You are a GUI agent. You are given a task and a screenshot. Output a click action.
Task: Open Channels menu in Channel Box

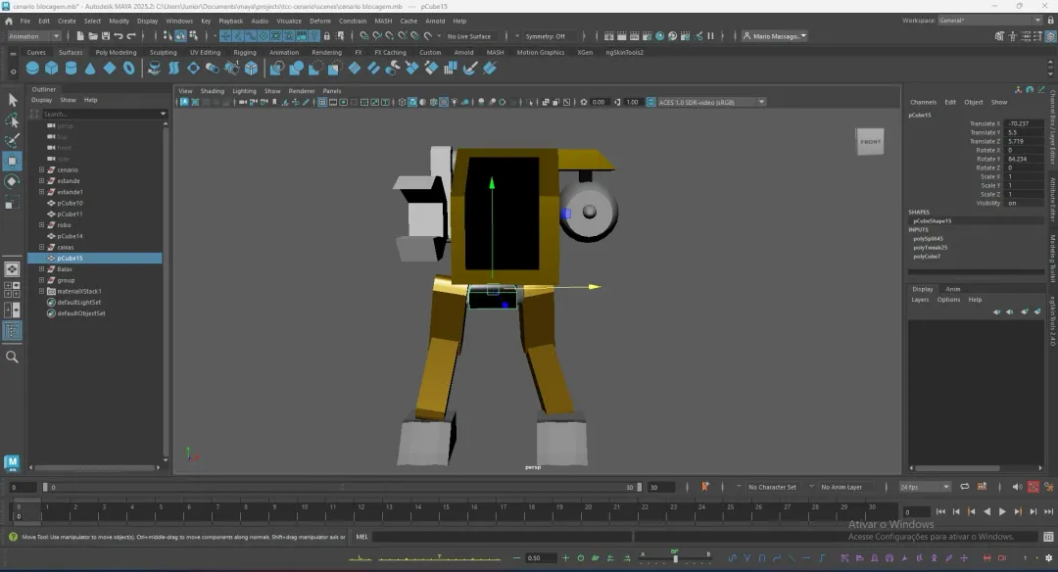(x=923, y=102)
